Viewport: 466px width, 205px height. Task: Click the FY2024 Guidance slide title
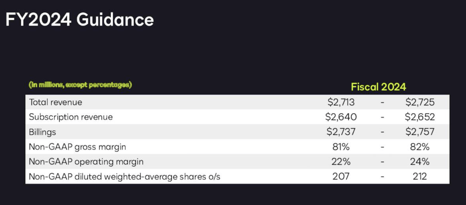80,20
